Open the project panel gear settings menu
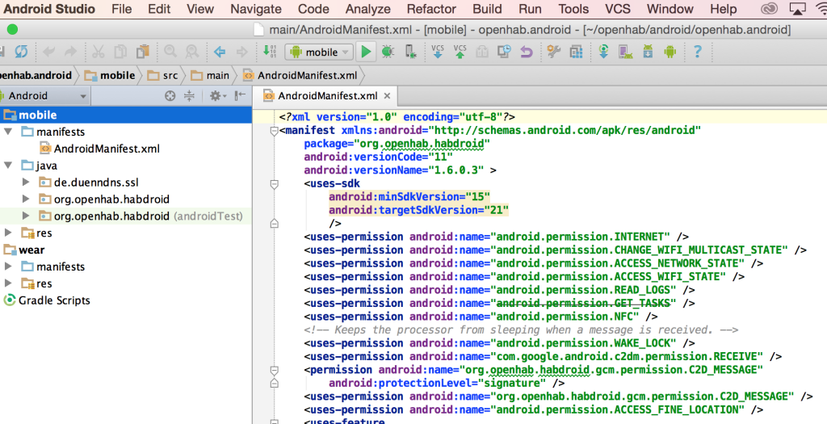This screenshot has width=827, height=424. point(217,96)
